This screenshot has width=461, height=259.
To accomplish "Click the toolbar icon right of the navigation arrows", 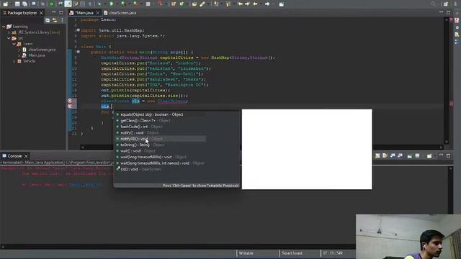I will point(282,4).
